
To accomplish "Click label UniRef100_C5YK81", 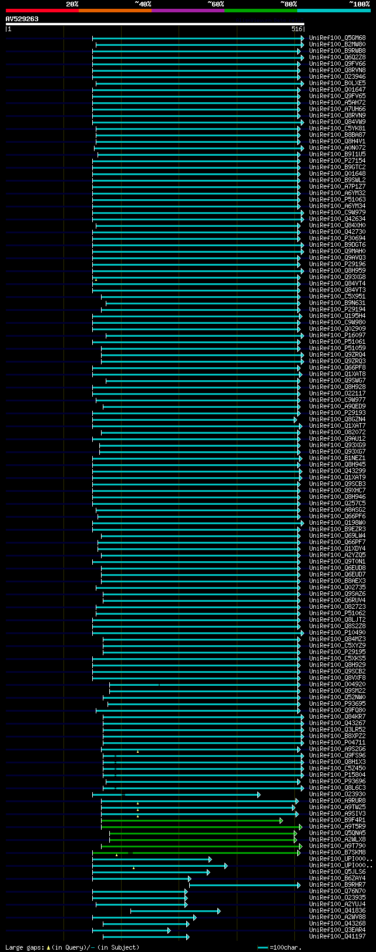I will click(337, 129).
